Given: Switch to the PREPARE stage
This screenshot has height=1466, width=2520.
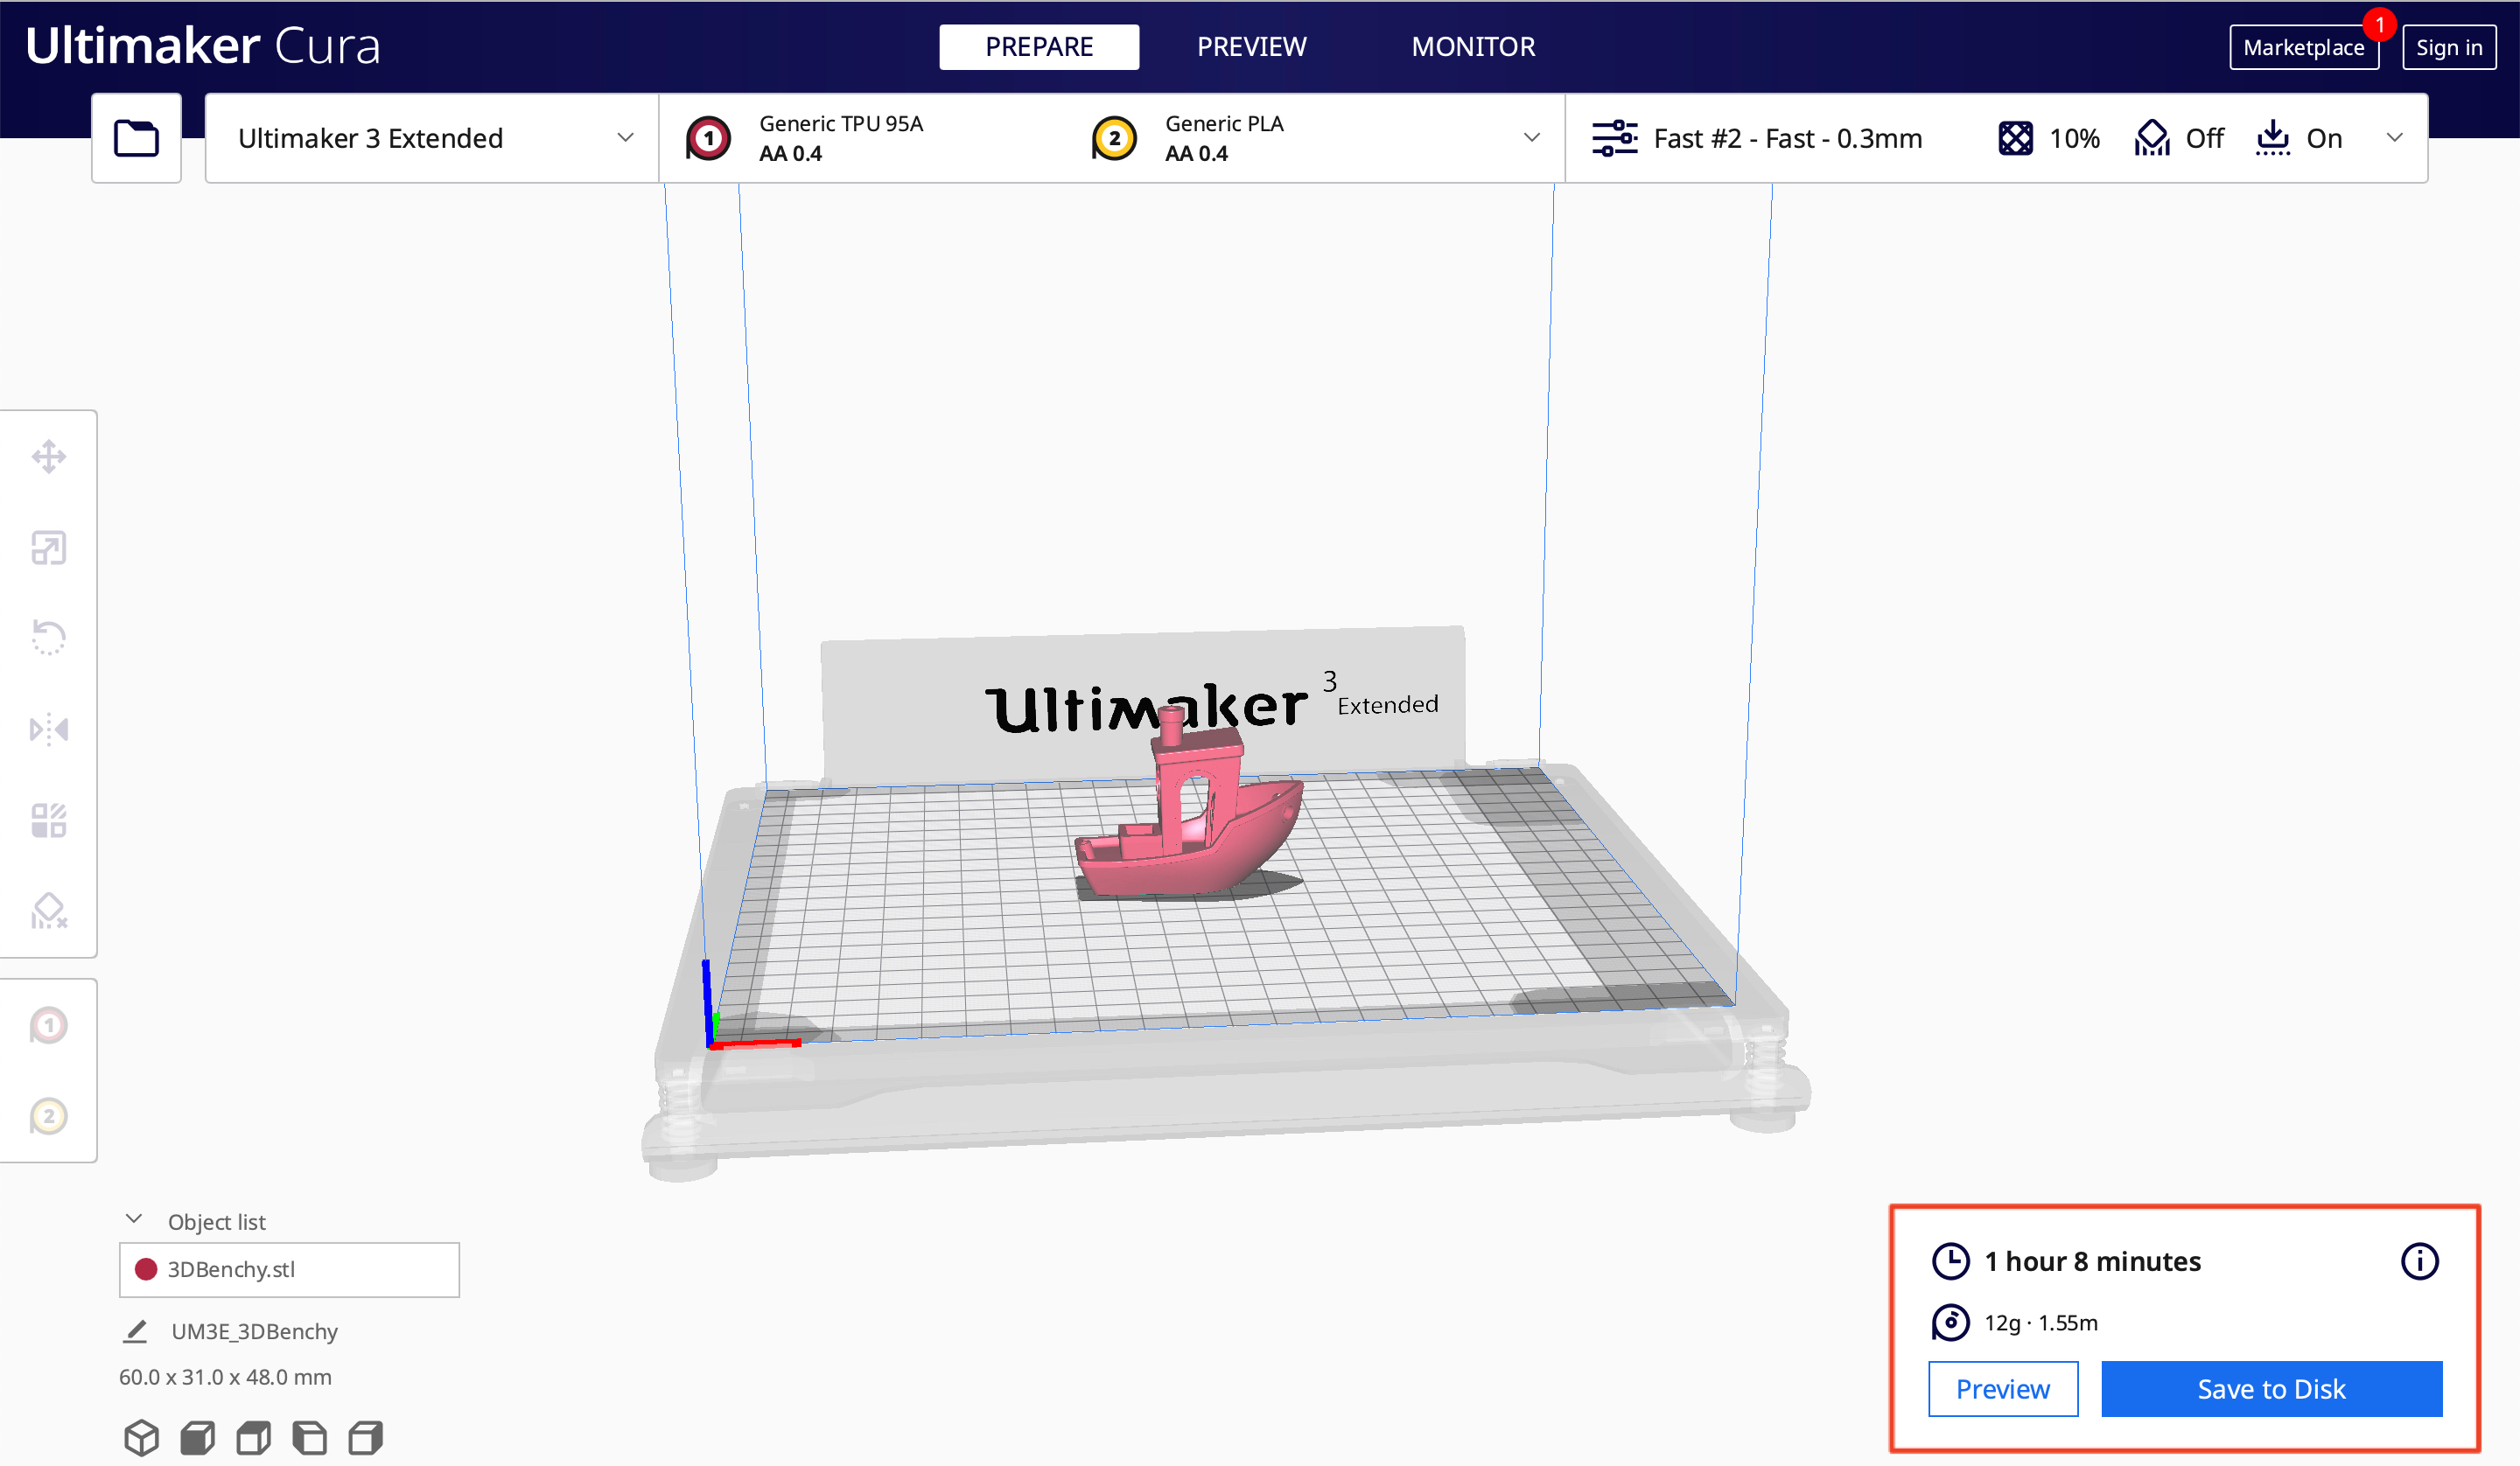Looking at the screenshot, I should pos(1039,47).
